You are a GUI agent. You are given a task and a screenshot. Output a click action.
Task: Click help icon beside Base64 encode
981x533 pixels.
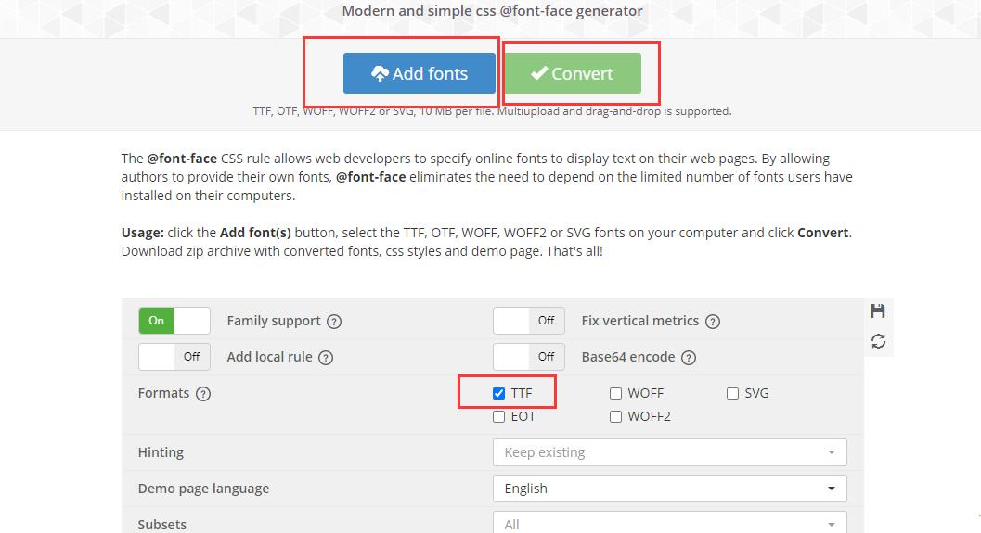pyautogui.click(x=689, y=358)
